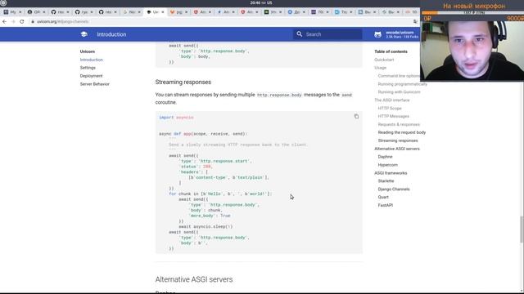The width and height of the screenshot is (524, 294).
Task: Close the first 'My' tab
Action: 20,12
